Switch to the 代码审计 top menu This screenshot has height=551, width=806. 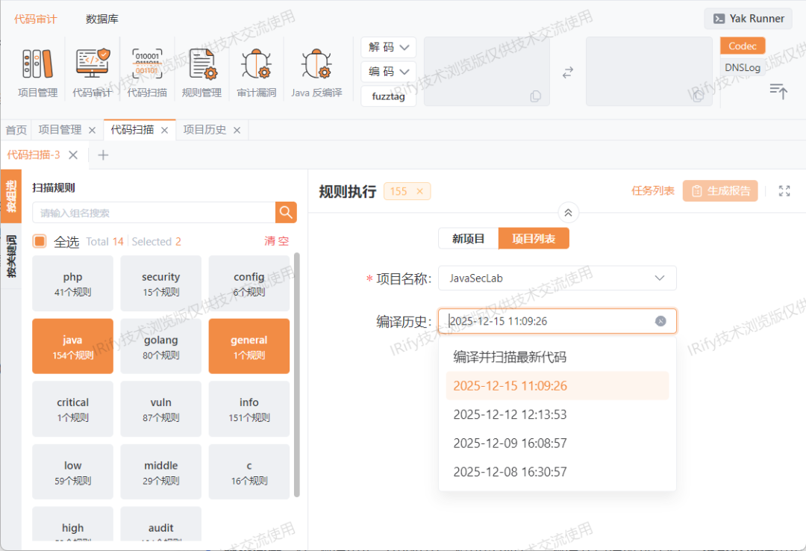(x=36, y=19)
